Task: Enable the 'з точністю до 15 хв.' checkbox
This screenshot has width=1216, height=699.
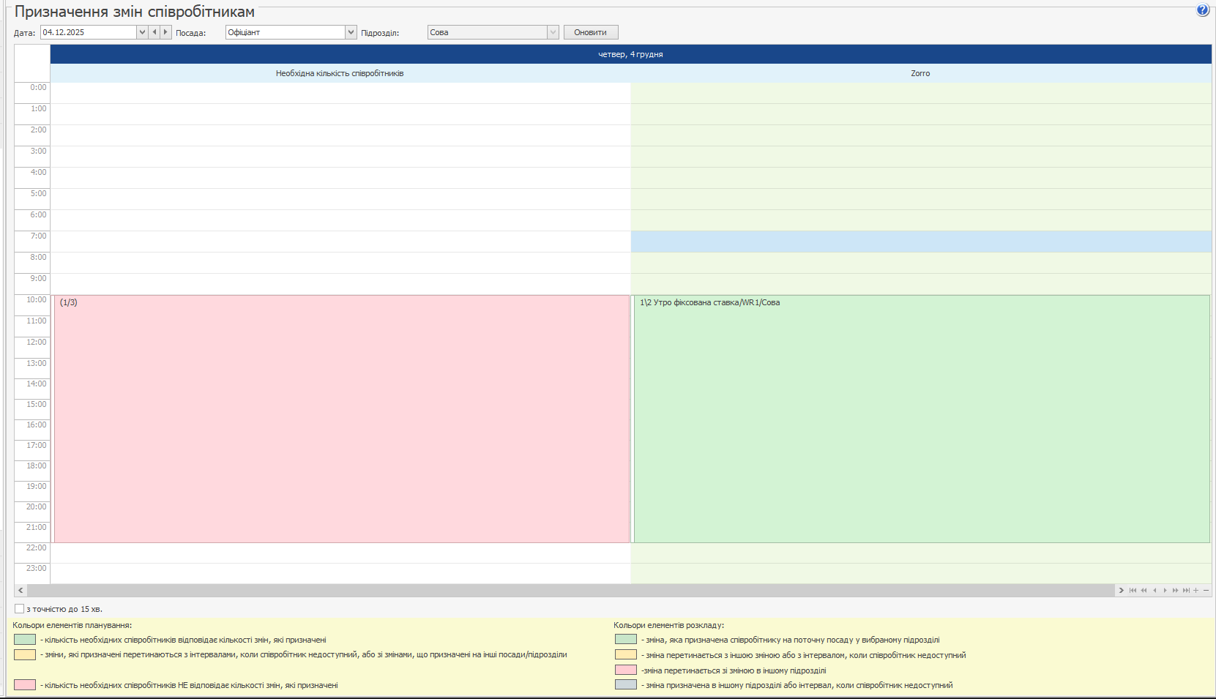Action: (x=20, y=609)
